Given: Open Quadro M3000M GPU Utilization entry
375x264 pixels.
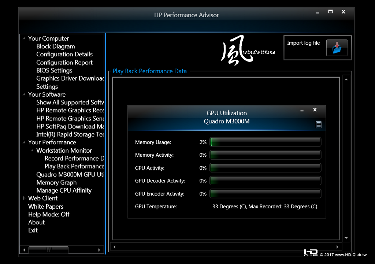Looking at the screenshot, I should 70,174.
